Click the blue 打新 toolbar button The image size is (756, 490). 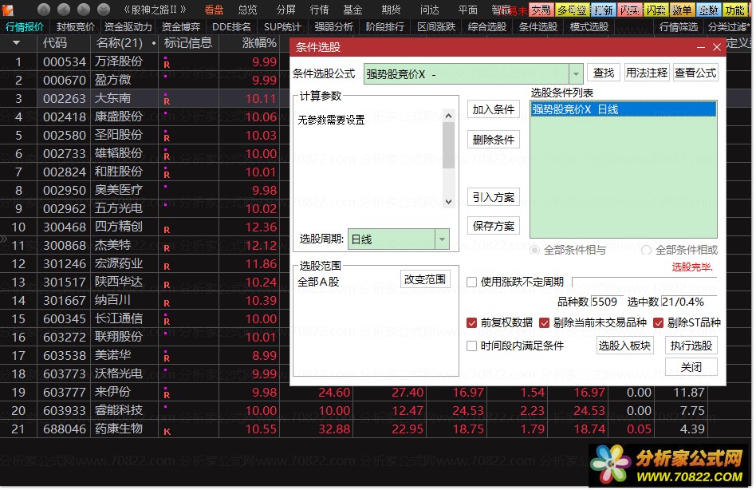coord(604,10)
